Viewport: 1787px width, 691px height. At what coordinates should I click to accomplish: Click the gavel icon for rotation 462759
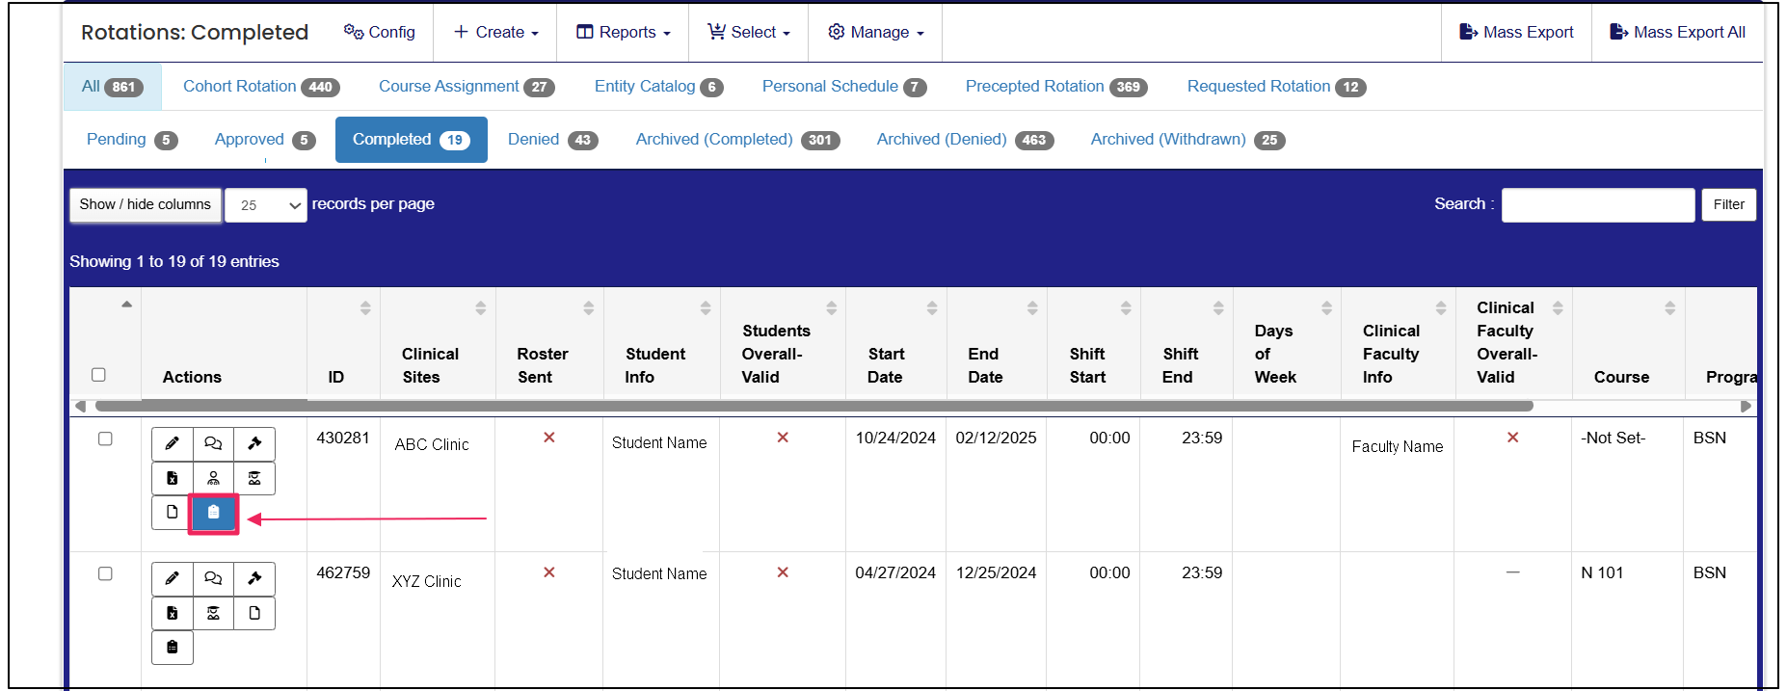pos(254,578)
